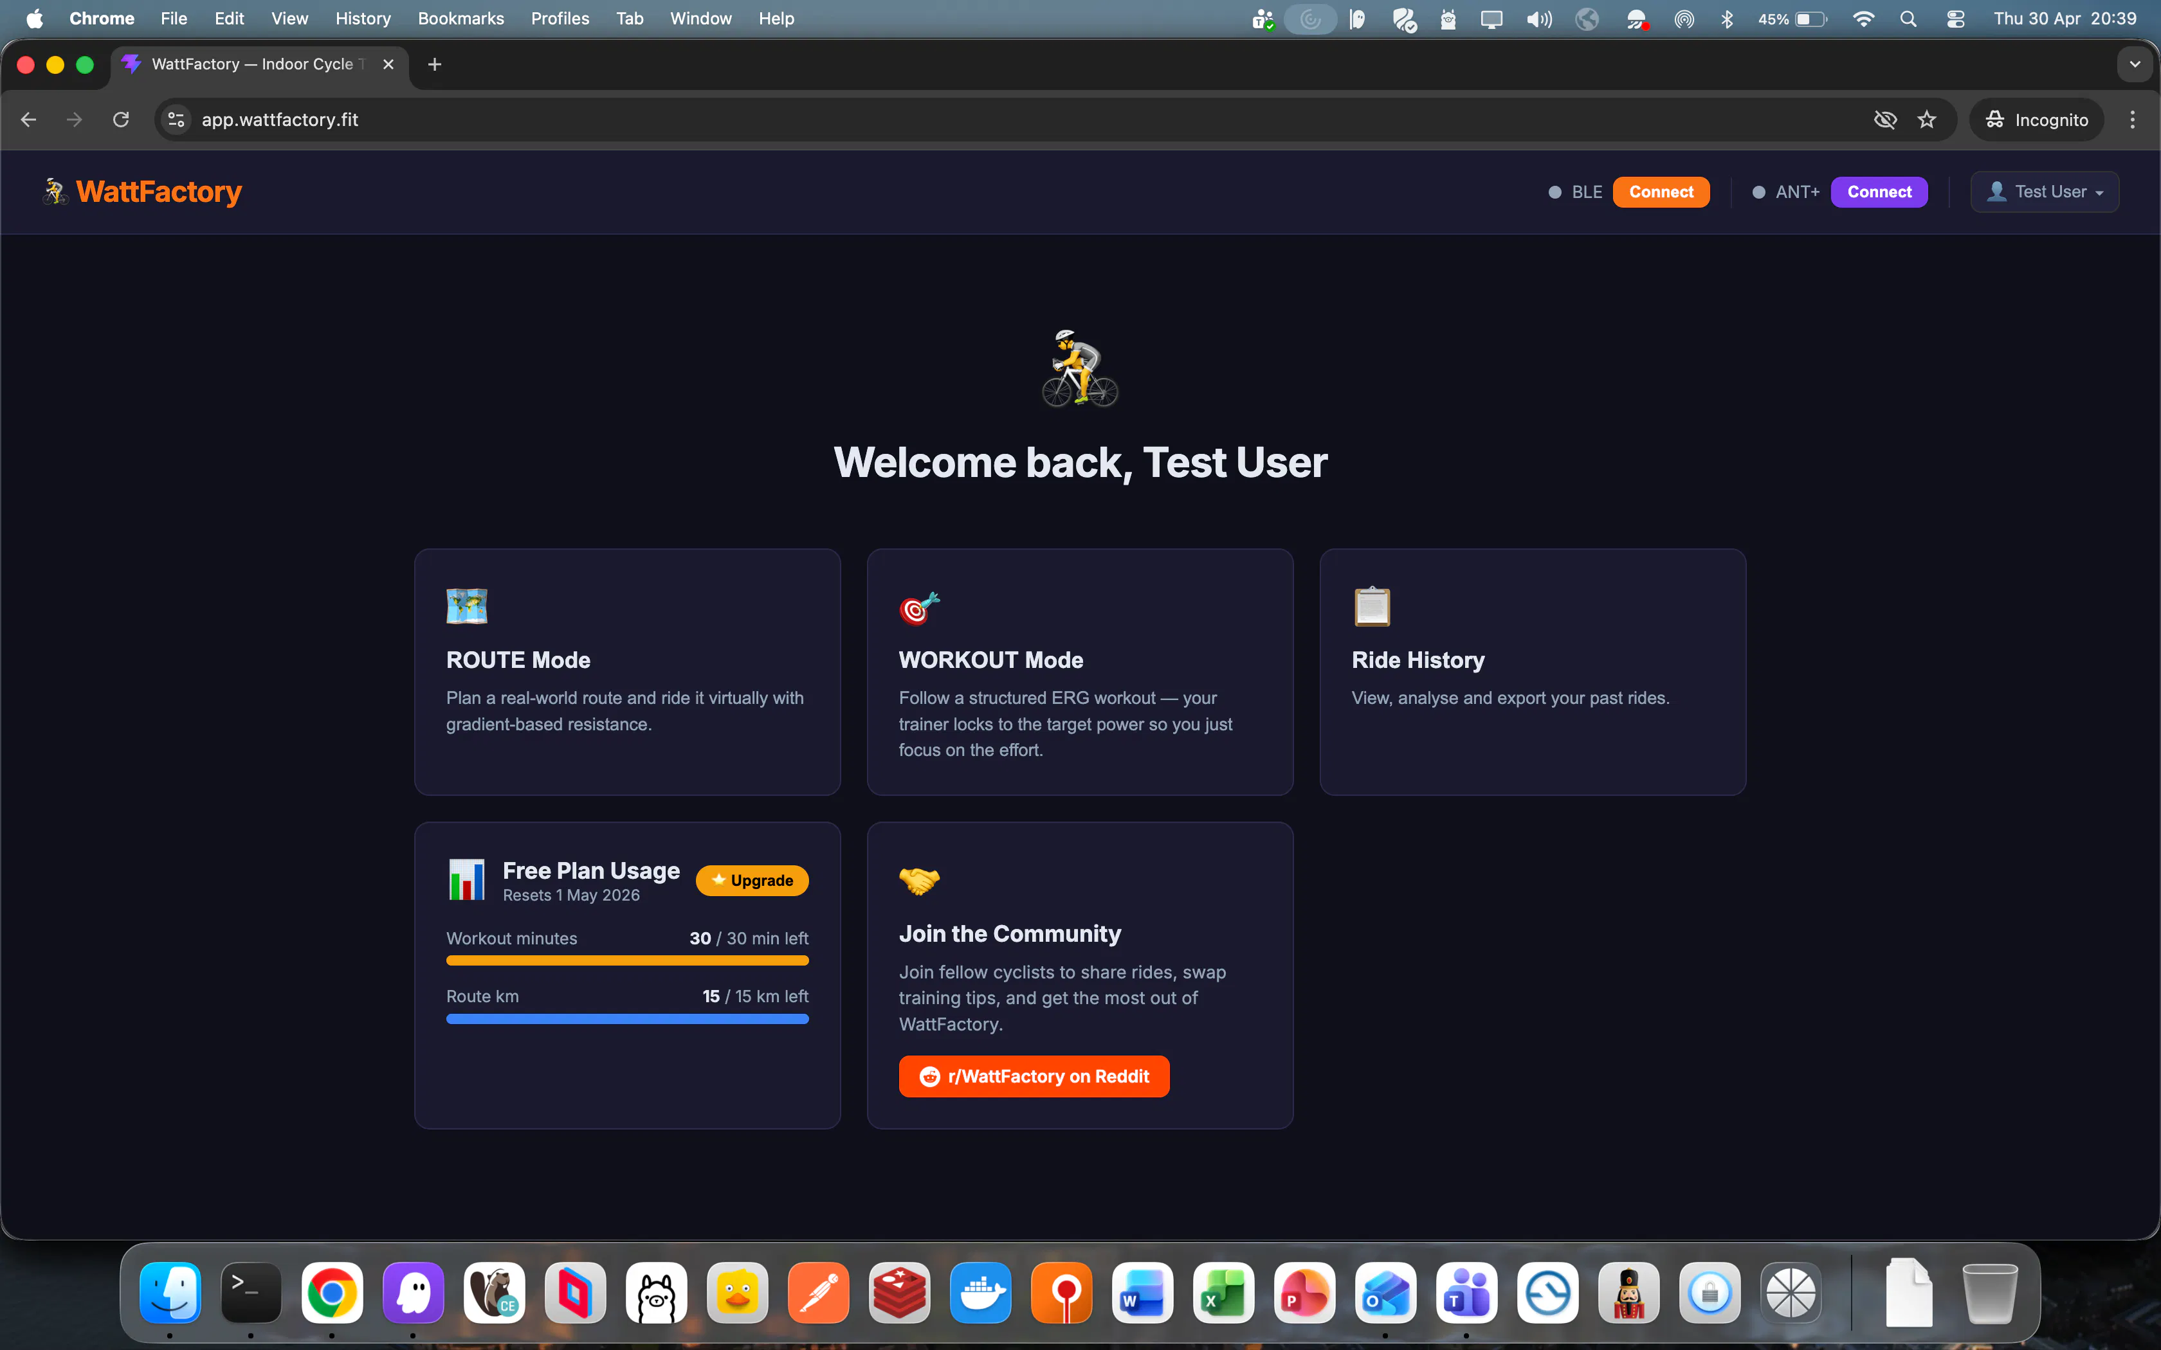Viewport: 2161px width, 1350px height.
Task: Click the handshake community icon
Action: tap(919, 880)
